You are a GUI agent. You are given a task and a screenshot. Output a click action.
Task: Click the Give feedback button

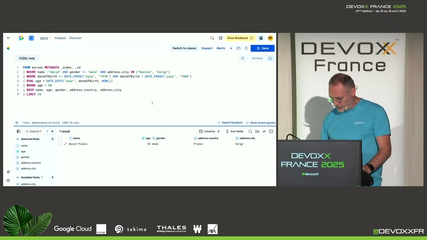click(x=240, y=38)
